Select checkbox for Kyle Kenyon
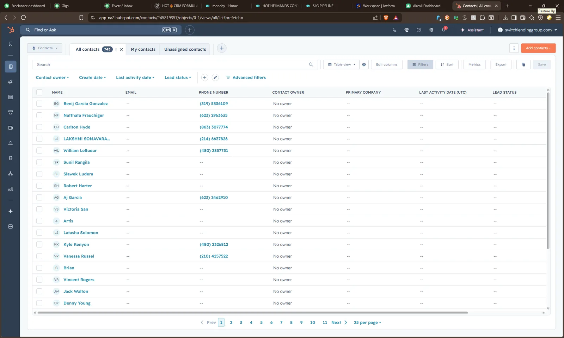The width and height of the screenshot is (564, 338). (39, 244)
